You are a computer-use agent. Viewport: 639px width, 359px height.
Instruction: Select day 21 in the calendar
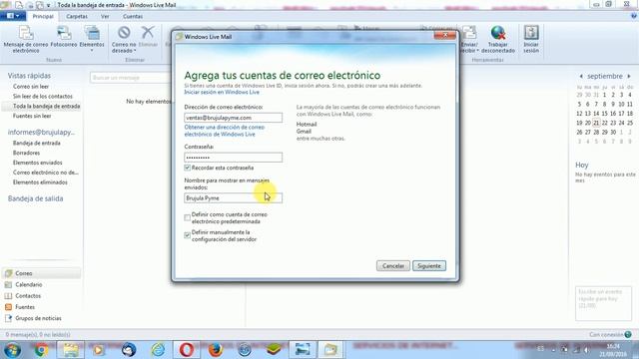pyautogui.click(x=596, y=123)
